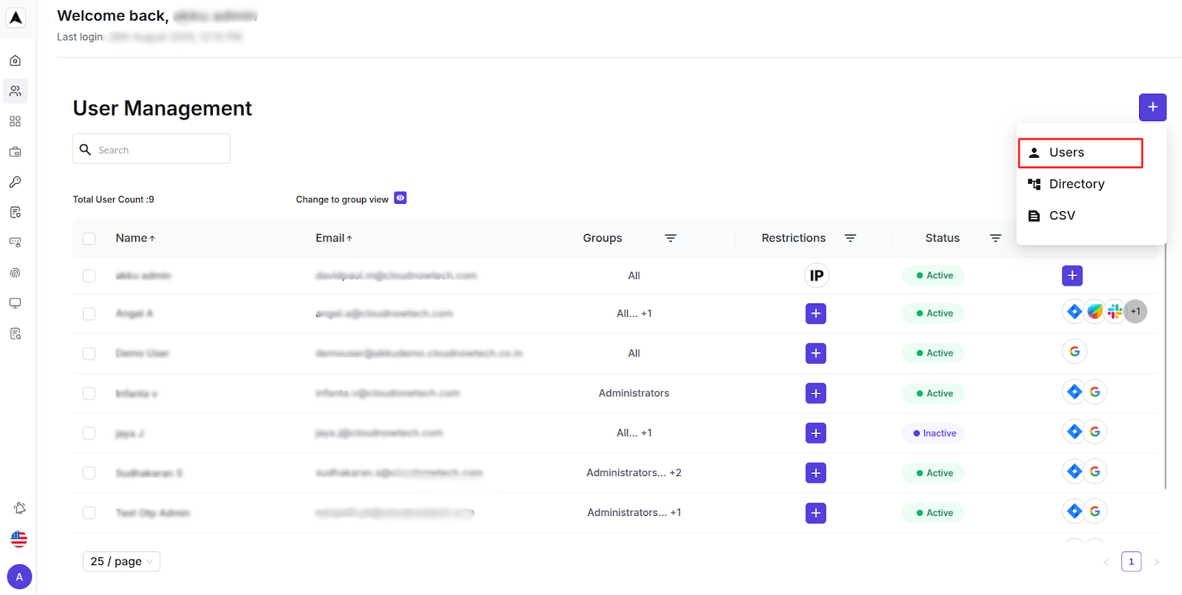Click the Administrators... +2 groups cell
This screenshot has height=595, width=1182.
(634, 472)
